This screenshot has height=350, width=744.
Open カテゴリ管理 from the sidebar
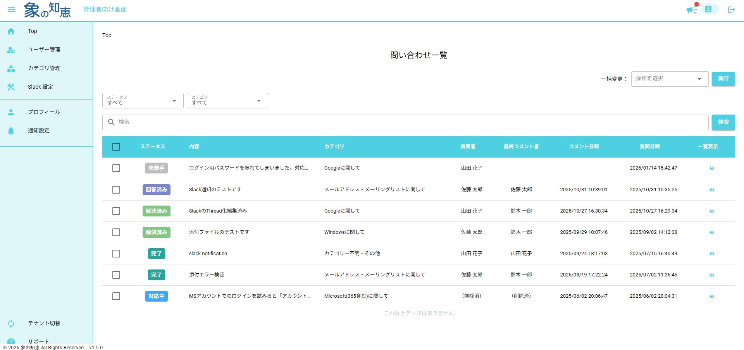[x=44, y=68]
